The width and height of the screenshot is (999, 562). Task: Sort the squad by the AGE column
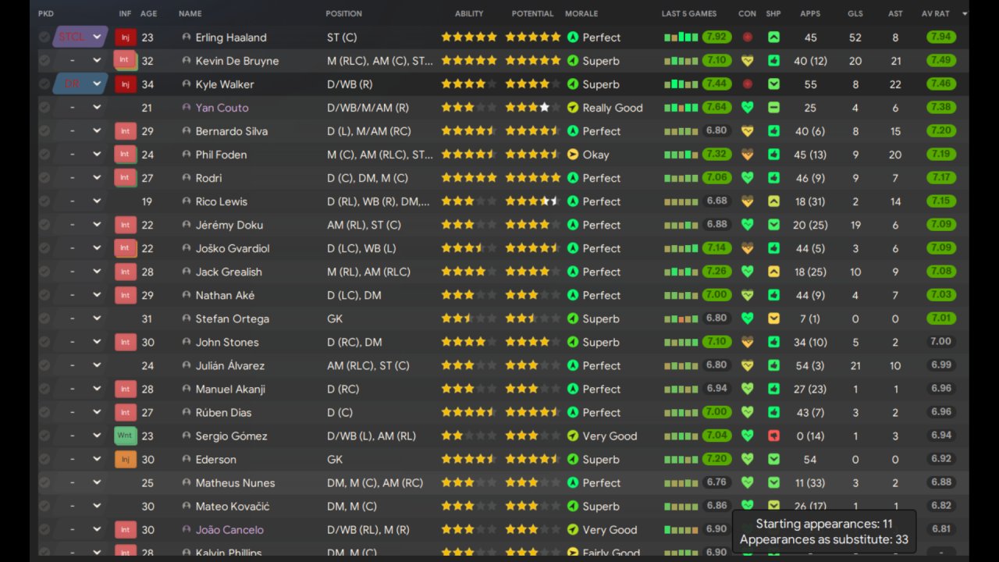coord(148,13)
